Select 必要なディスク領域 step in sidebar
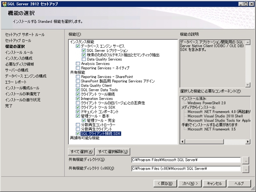This screenshot has height=192, width=256. click(20, 64)
